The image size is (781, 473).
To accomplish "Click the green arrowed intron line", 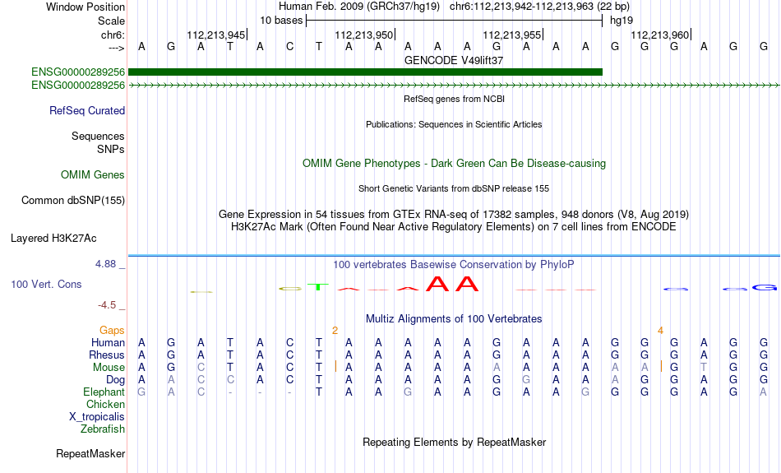I will [454, 86].
